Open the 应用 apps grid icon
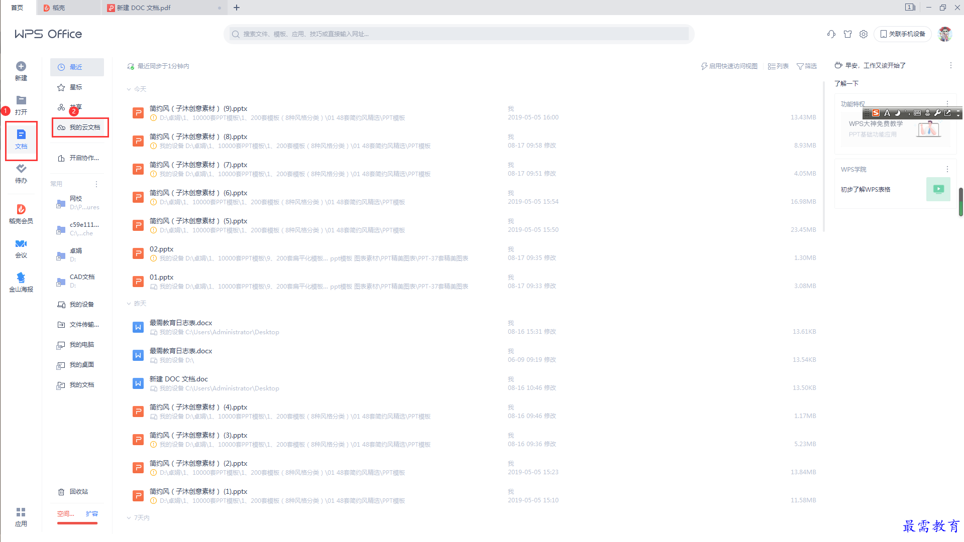 pyautogui.click(x=21, y=512)
